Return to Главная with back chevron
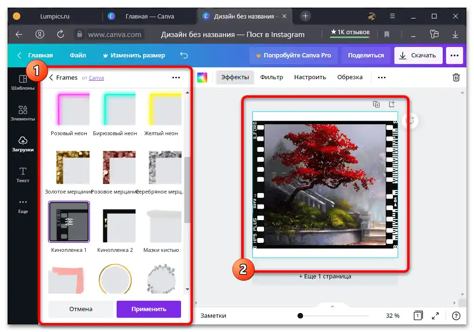474x332 pixels. click(19, 55)
